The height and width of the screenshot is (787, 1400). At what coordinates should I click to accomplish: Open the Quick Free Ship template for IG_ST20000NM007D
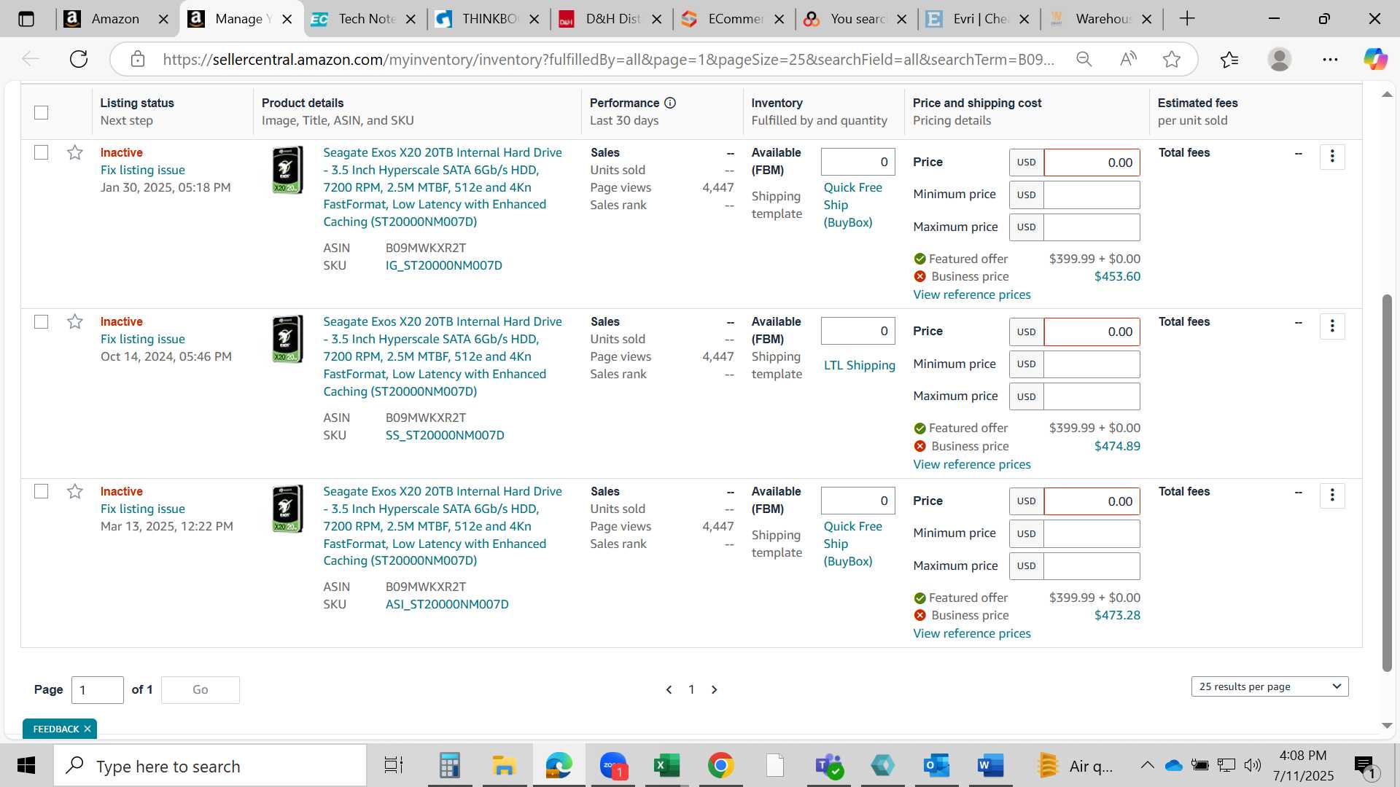click(x=852, y=205)
